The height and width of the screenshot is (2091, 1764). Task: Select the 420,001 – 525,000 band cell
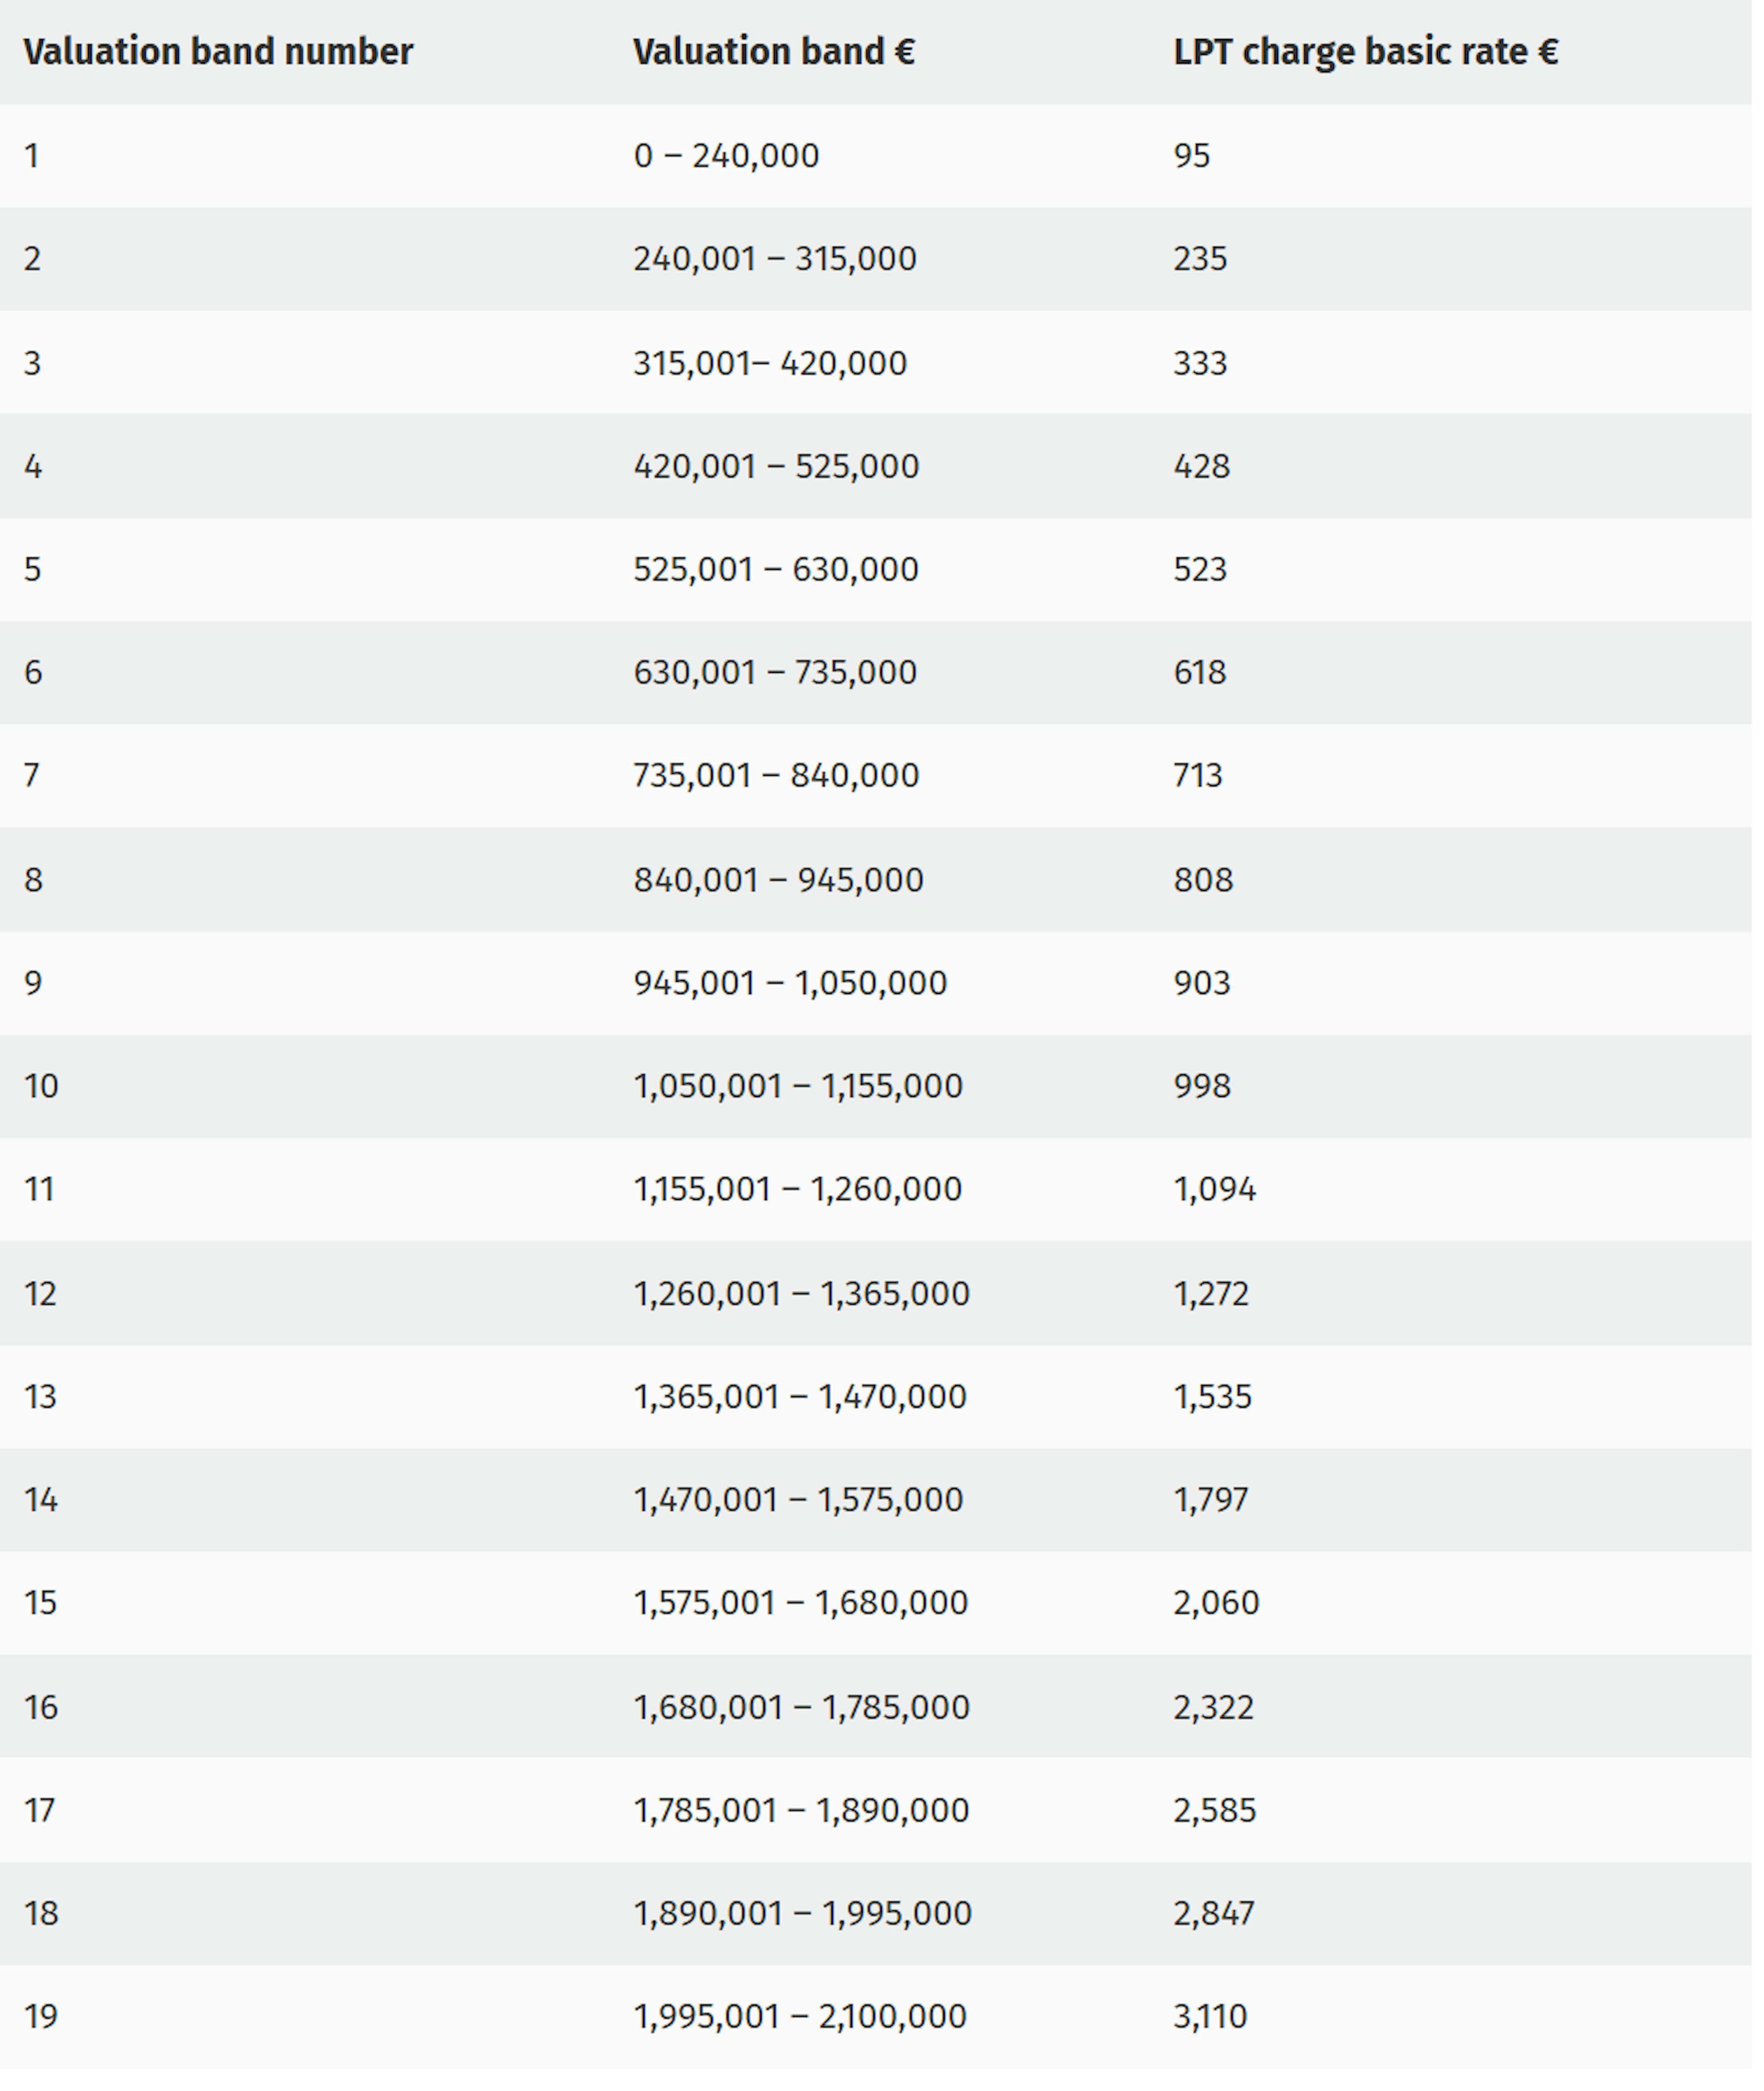tap(776, 466)
